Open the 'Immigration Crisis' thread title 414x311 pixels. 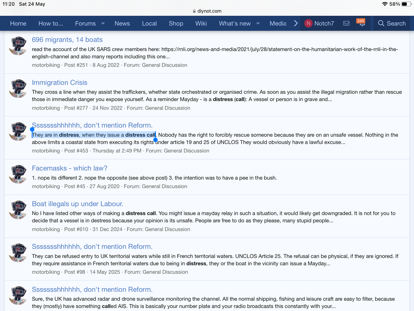coord(60,82)
